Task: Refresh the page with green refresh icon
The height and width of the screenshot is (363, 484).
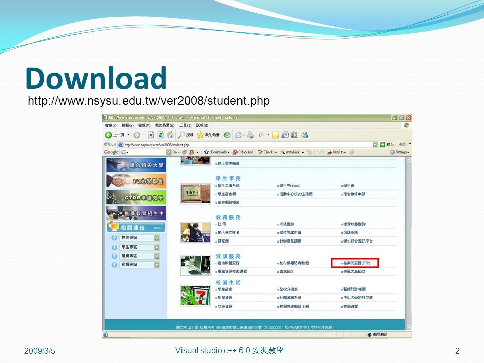Action: point(160,135)
